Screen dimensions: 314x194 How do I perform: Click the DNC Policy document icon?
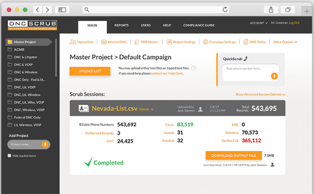tap(246, 42)
